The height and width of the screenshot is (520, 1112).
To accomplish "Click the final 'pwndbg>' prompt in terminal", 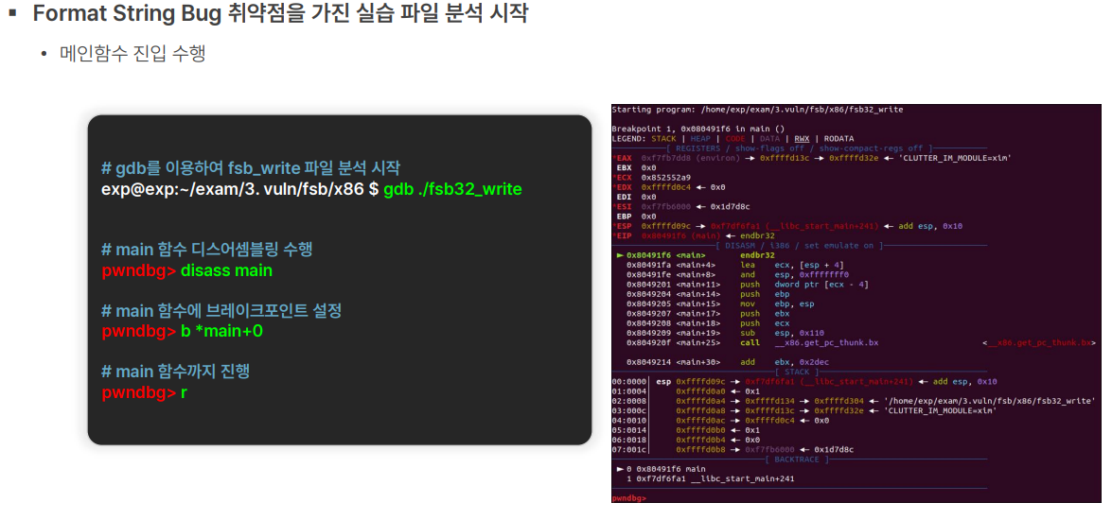I will (x=629, y=498).
